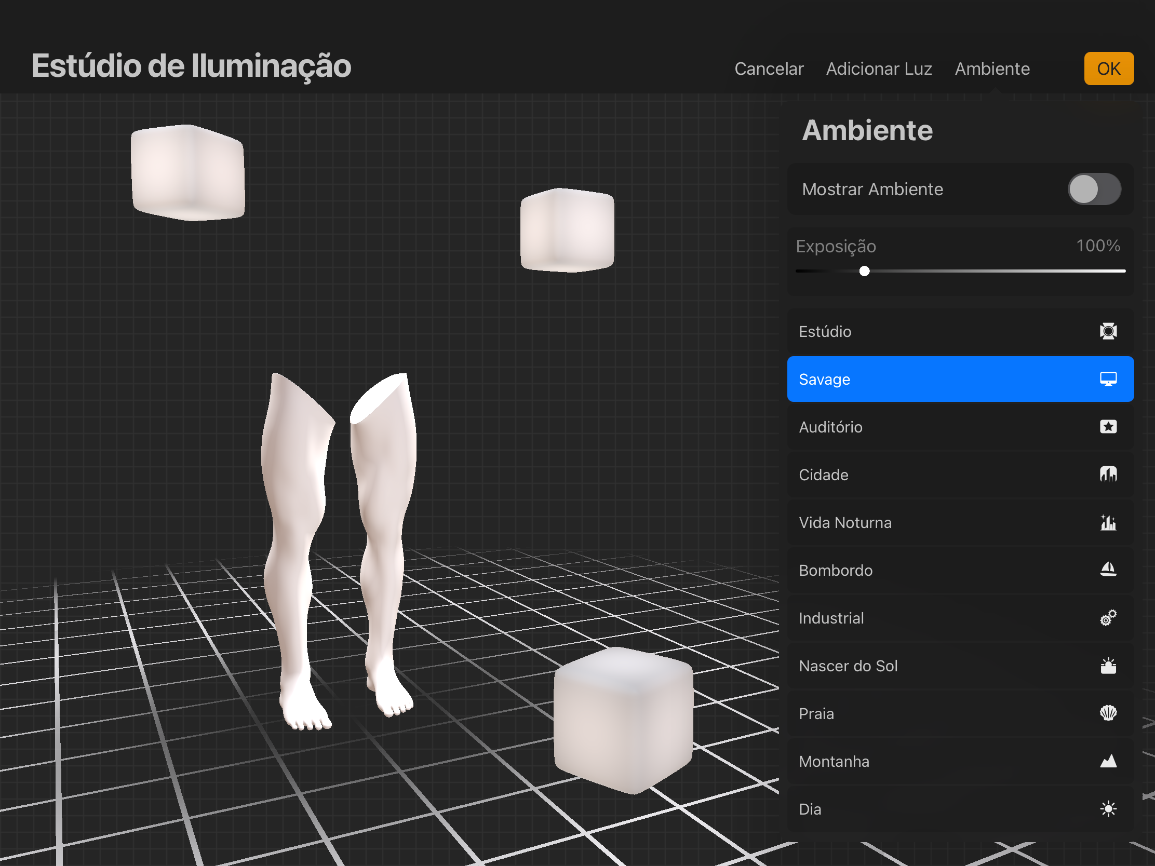1155x866 pixels.
Task: Click the Auditório star icon
Action: 1108,427
